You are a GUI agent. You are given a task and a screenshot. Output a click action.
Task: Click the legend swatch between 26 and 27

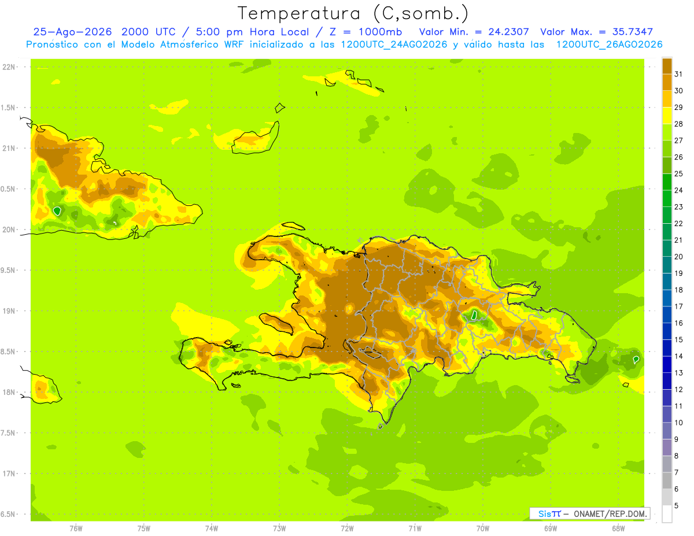(x=667, y=149)
